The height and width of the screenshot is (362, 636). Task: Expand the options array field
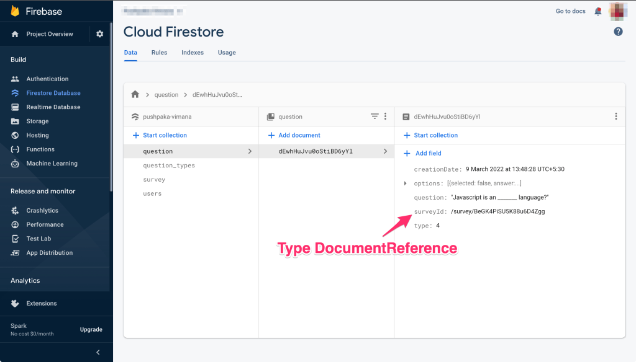tap(406, 183)
